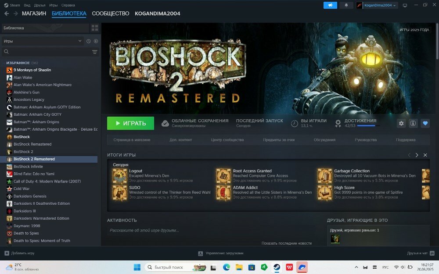Select Alan Wake in library list
The height and width of the screenshot is (274, 439).
point(23,78)
